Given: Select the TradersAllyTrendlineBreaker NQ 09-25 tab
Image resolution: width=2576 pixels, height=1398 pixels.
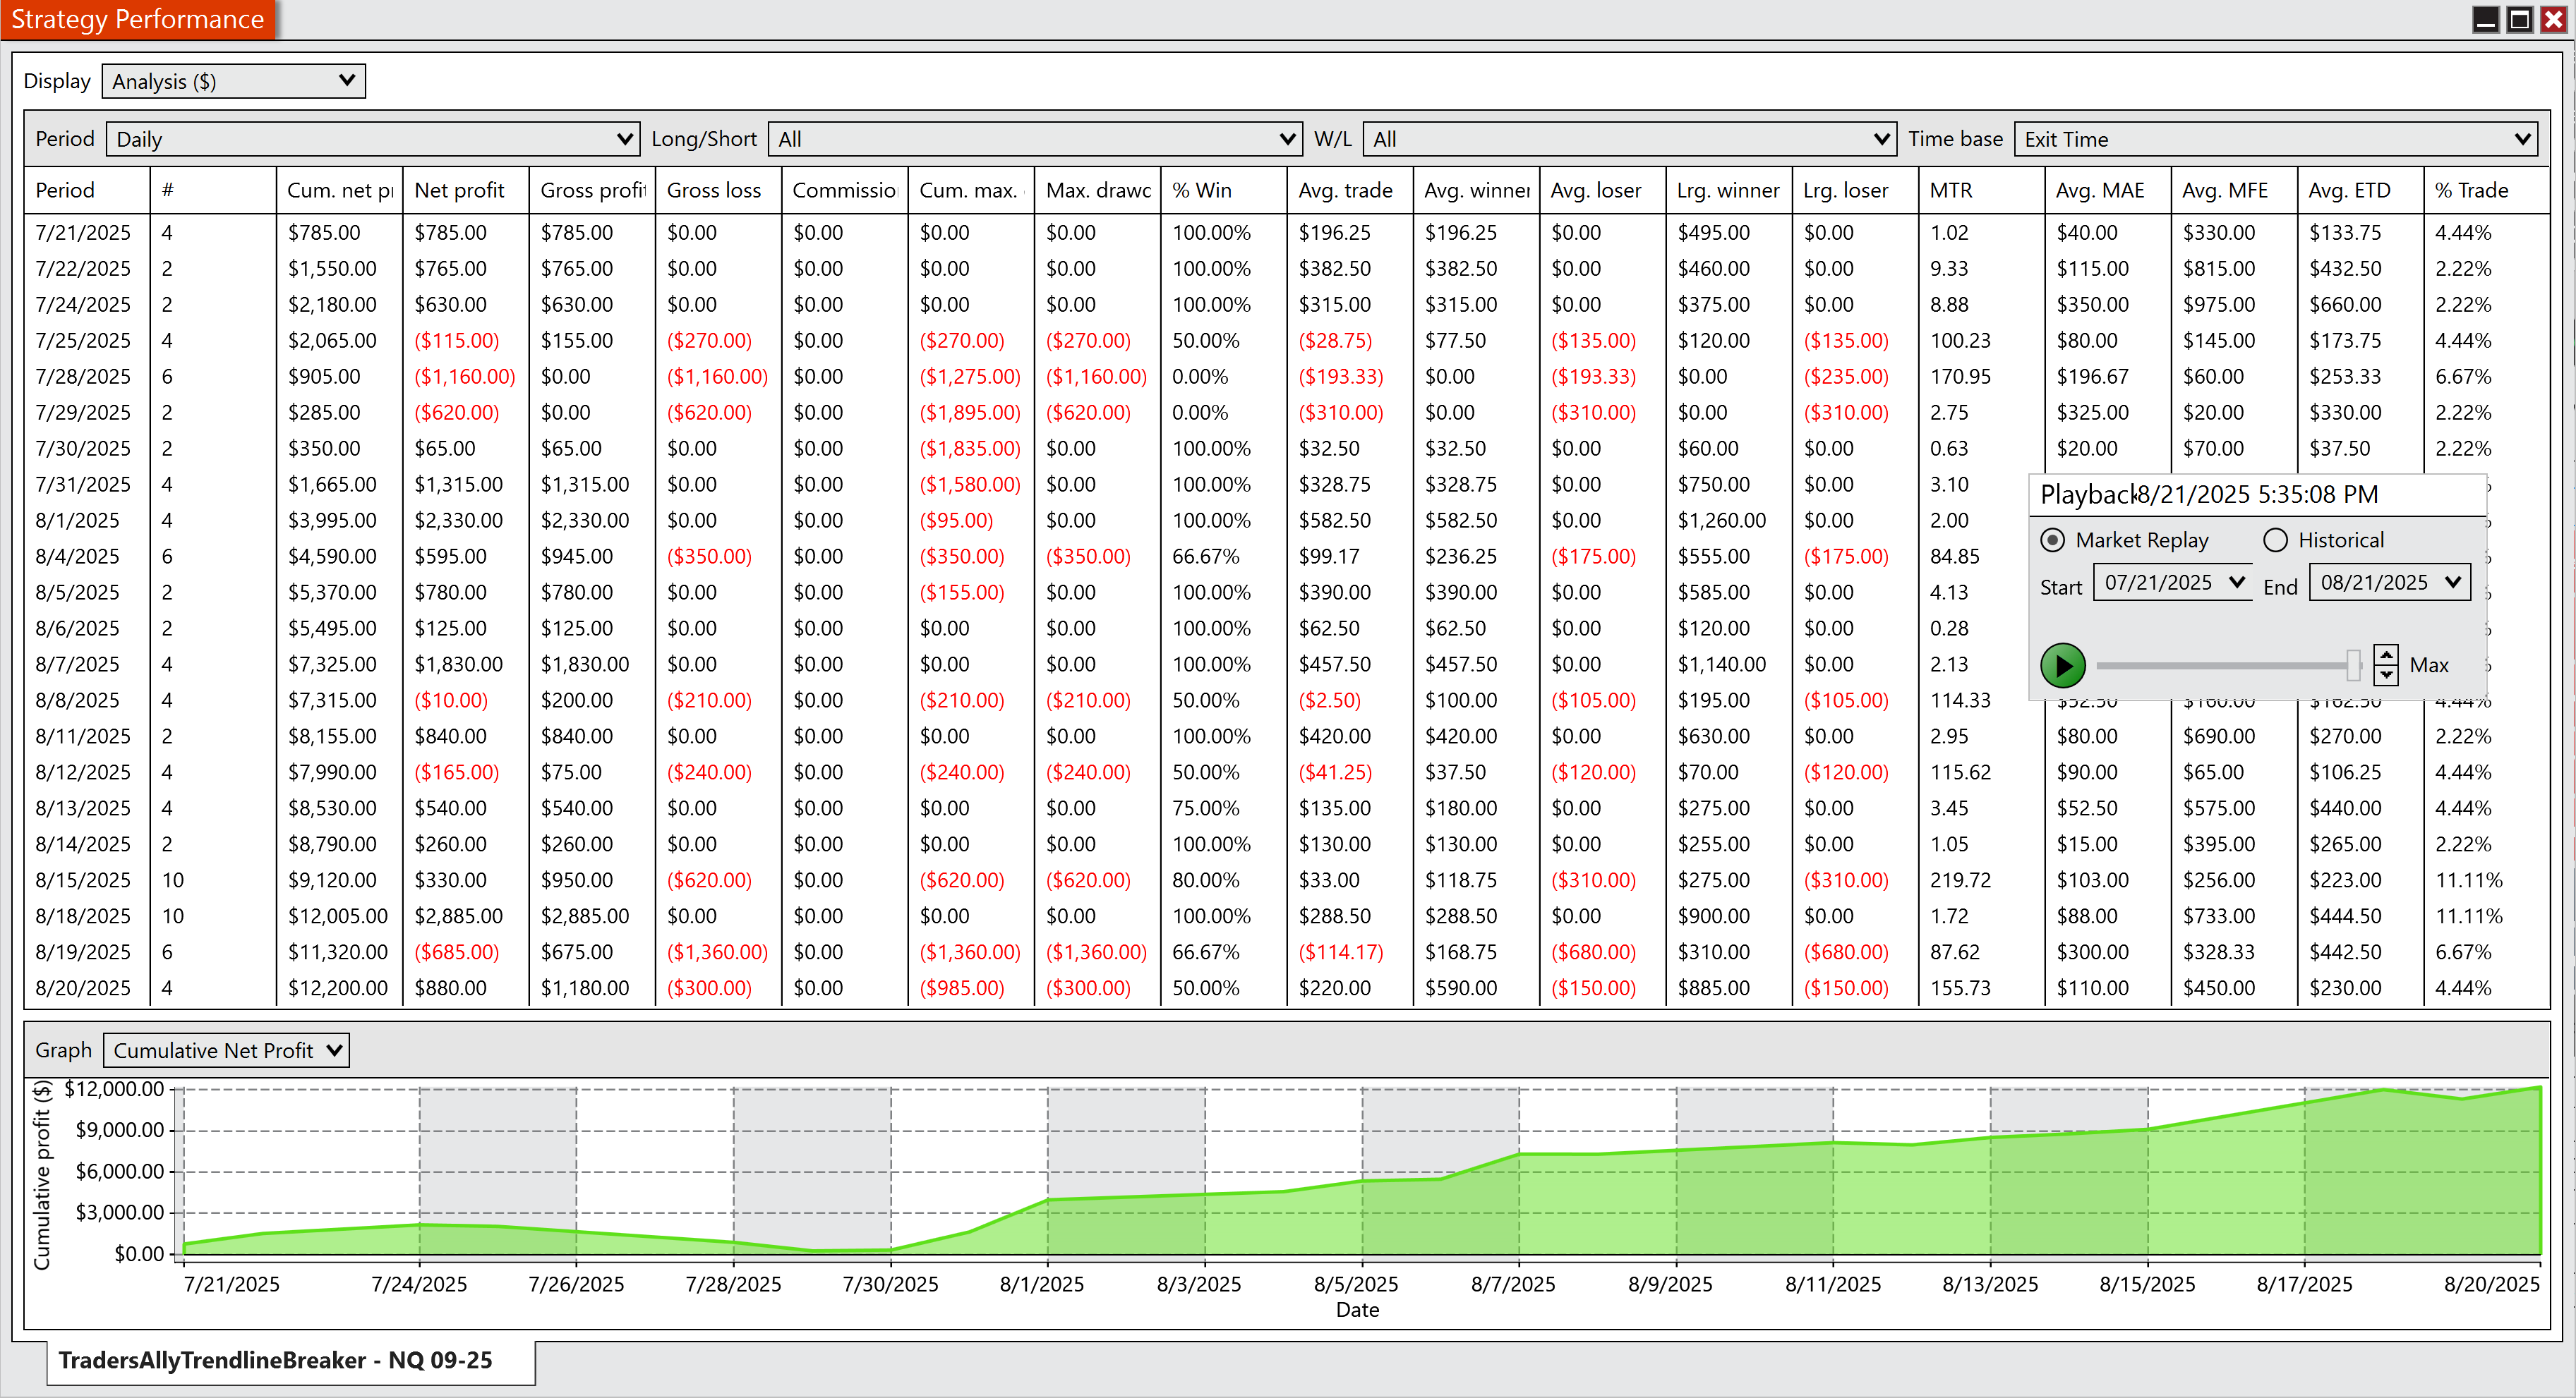Looking at the screenshot, I should tap(275, 1360).
